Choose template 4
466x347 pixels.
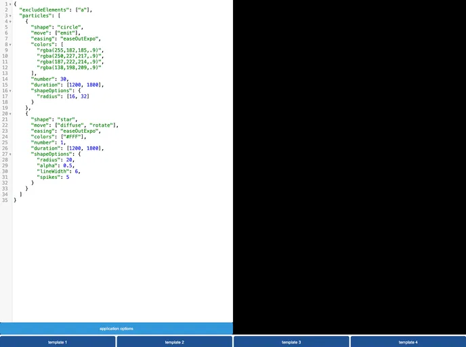408,342
